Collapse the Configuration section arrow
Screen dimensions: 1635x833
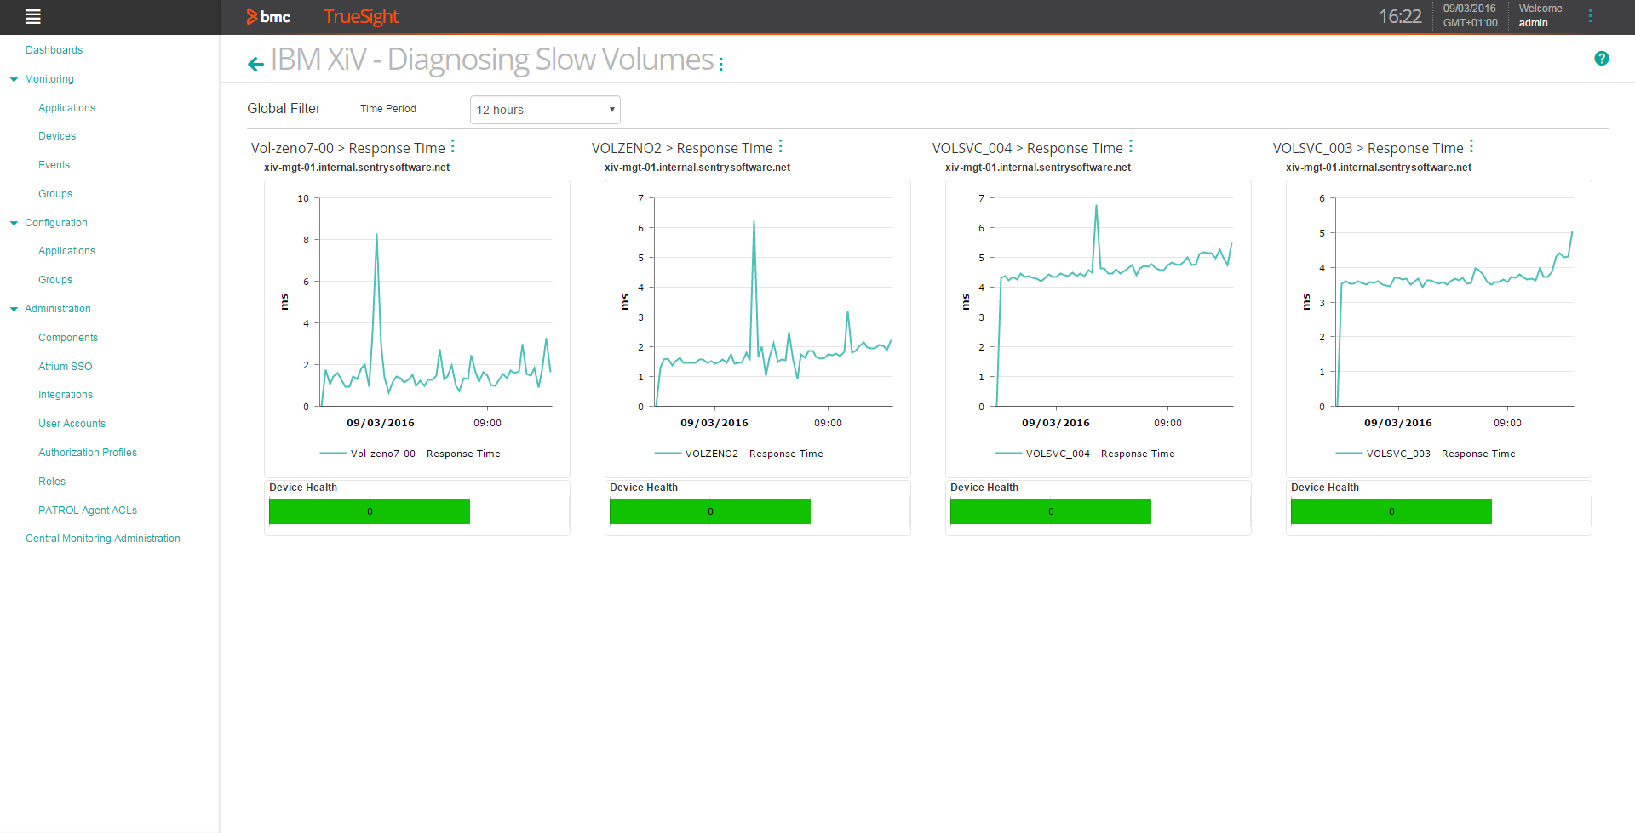click(14, 223)
